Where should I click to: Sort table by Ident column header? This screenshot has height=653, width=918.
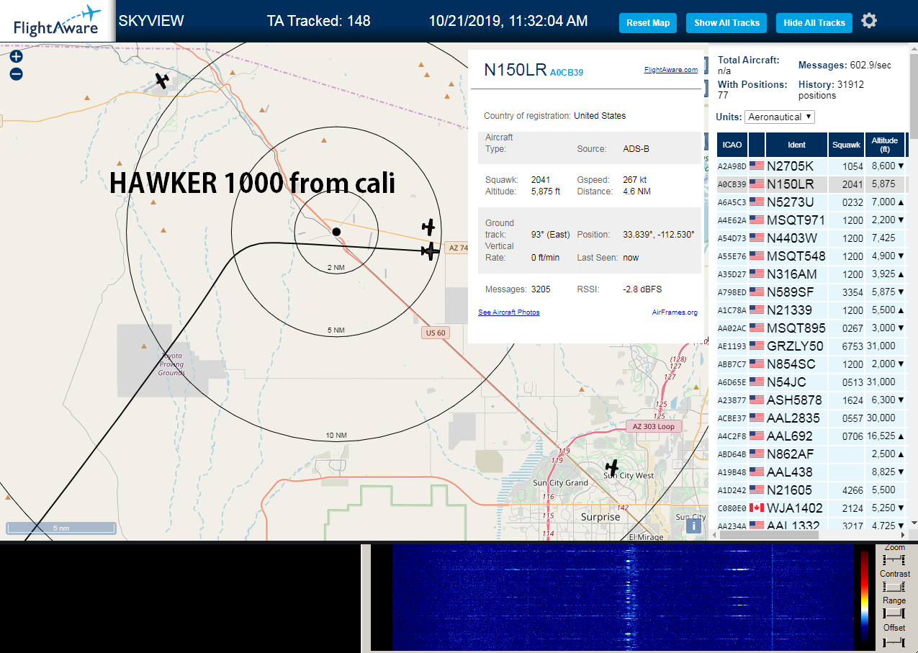pos(796,145)
